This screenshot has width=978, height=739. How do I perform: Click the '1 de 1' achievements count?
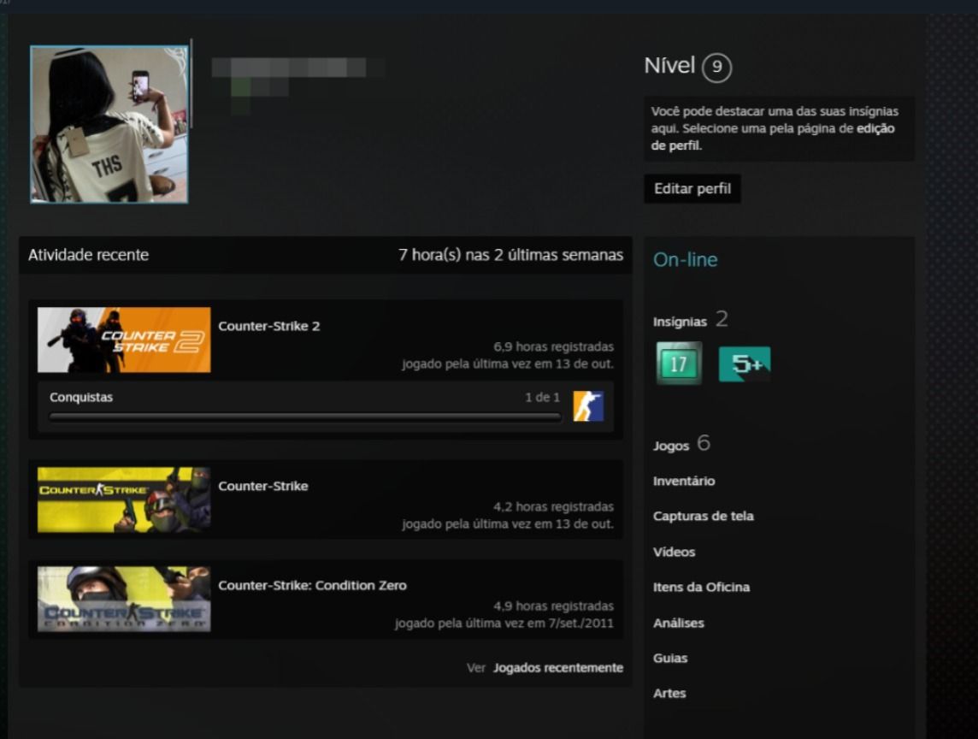click(542, 398)
